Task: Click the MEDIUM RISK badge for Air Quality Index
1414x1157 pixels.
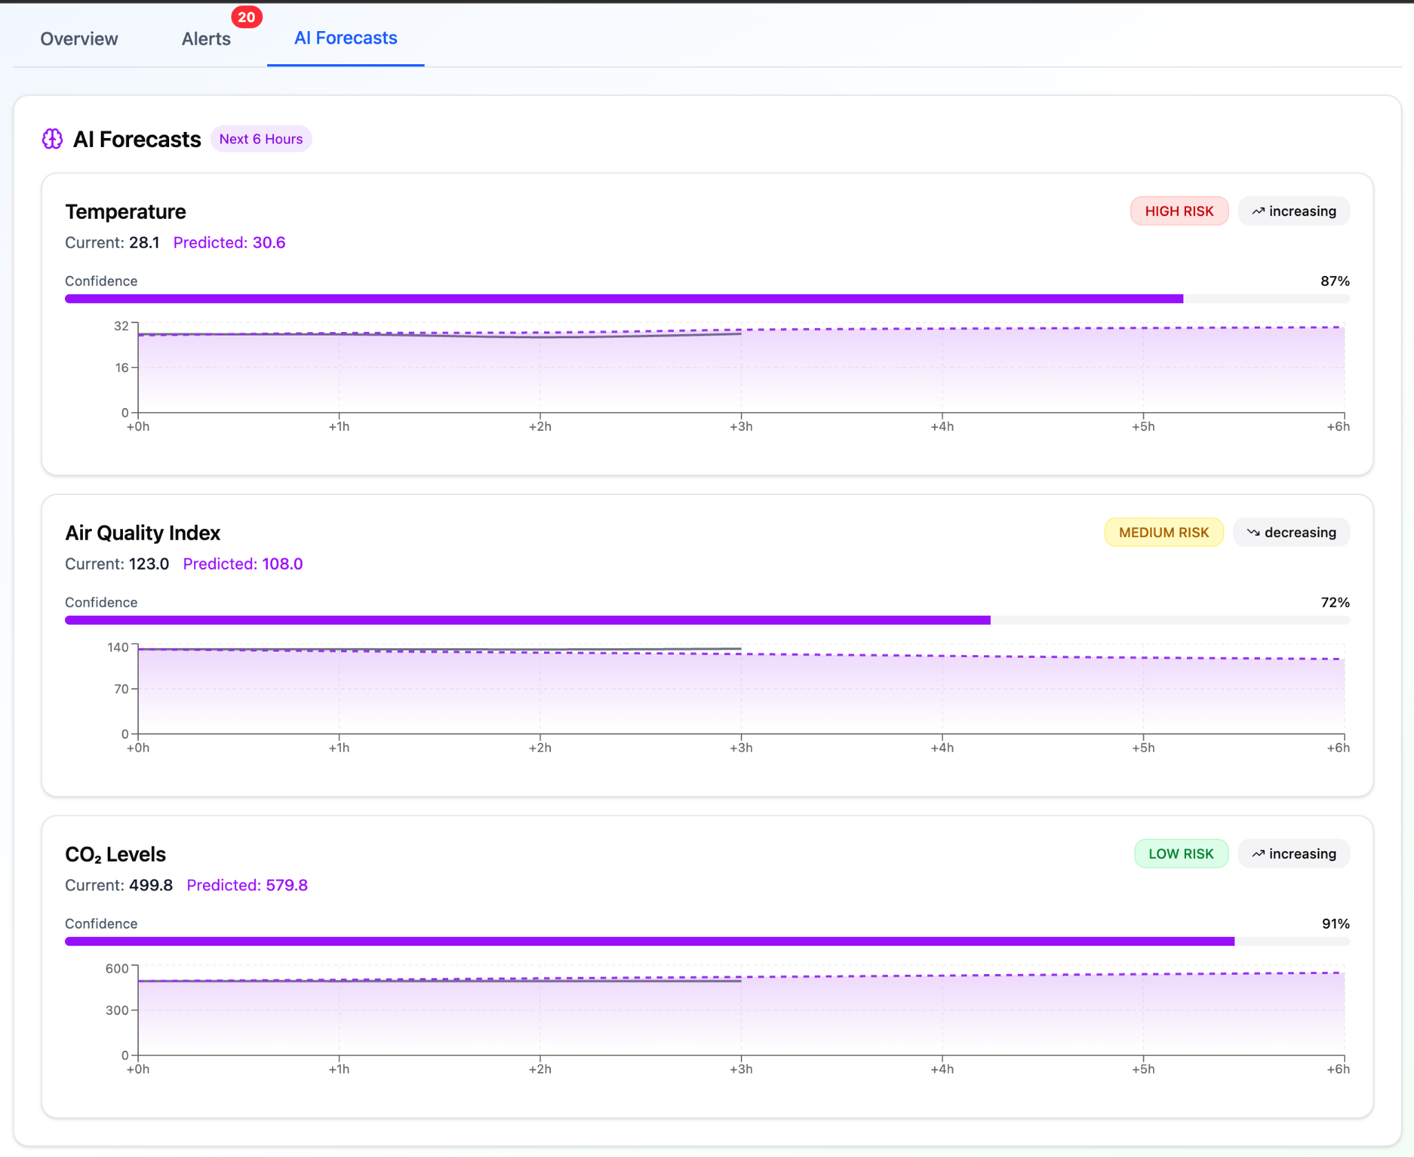Action: [1163, 532]
